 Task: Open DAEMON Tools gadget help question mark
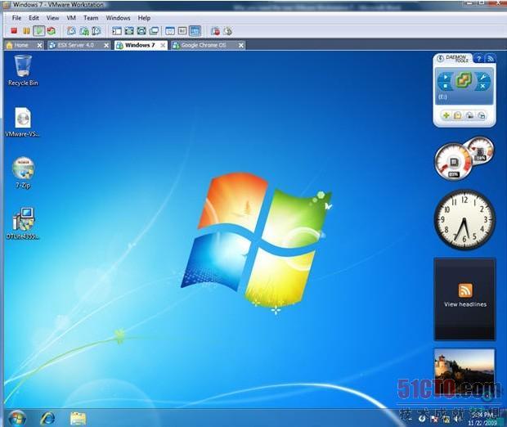[x=479, y=59]
